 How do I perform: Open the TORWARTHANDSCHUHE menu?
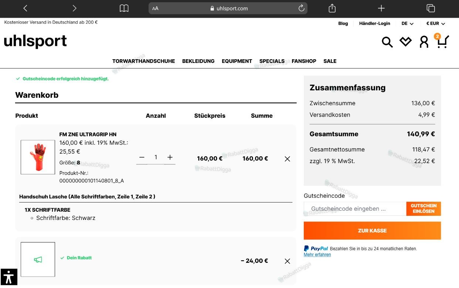143,61
